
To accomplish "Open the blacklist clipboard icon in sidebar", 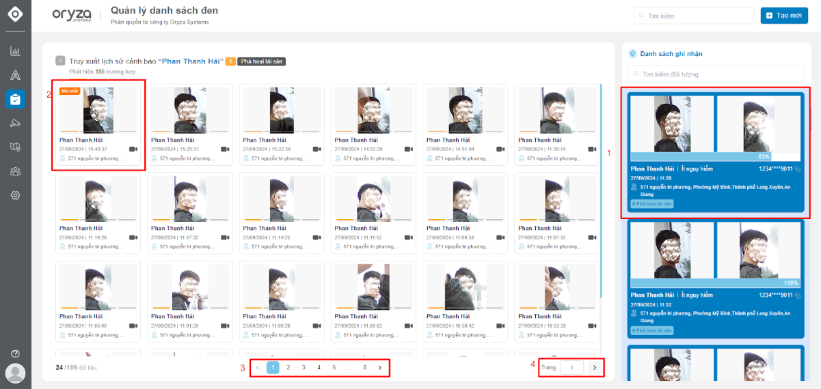I will (15, 99).
